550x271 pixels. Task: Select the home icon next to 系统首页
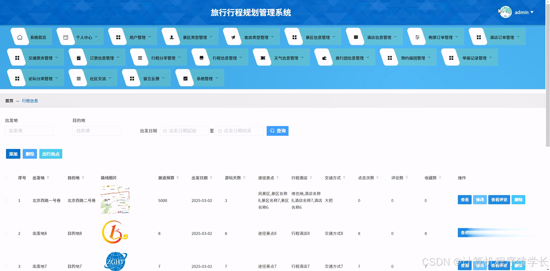tap(20, 37)
